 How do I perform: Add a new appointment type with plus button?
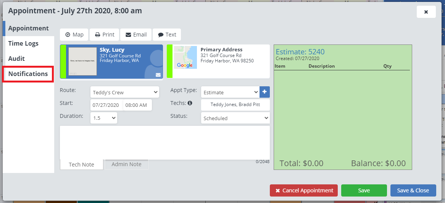click(264, 92)
